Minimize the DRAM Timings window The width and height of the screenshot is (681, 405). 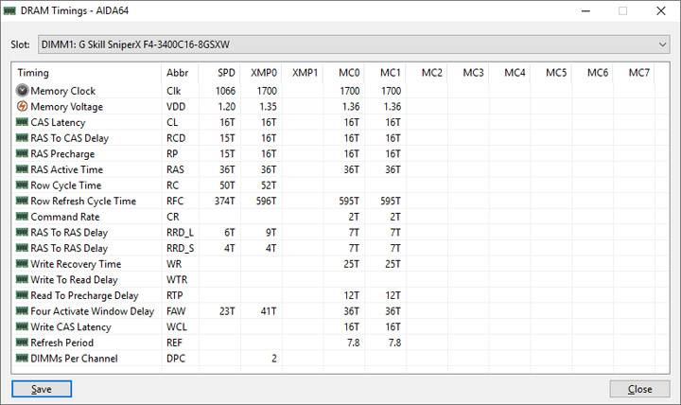[x=585, y=10]
